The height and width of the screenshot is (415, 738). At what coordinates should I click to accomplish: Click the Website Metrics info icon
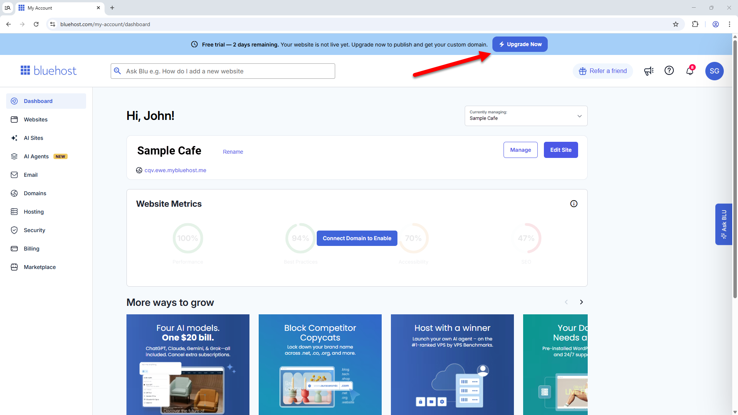tap(574, 204)
